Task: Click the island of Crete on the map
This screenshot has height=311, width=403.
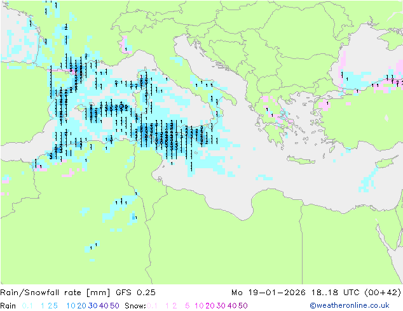Action: click(301, 160)
